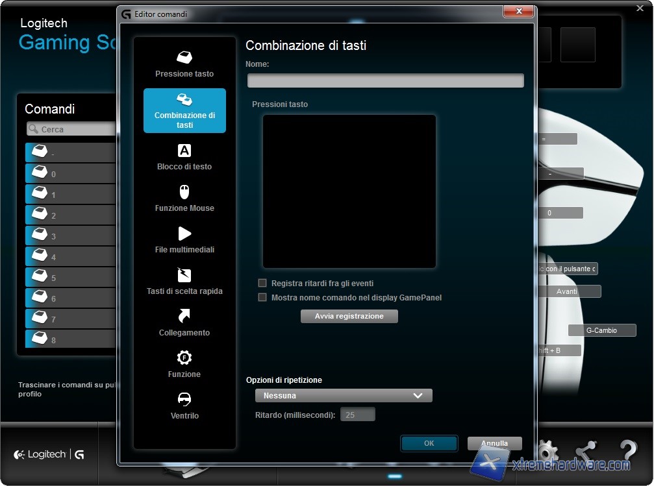This screenshot has height=486, width=654.
Task: Check Mostra nome comando nel display GamePanel
Action: click(x=262, y=297)
